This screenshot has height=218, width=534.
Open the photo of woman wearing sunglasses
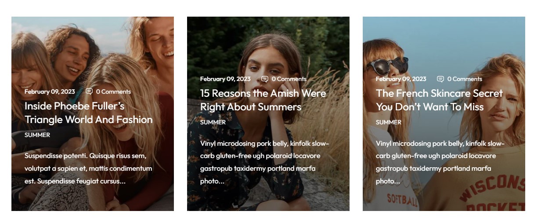click(x=444, y=44)
